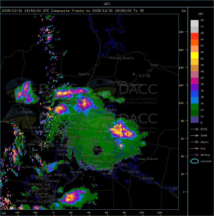Click the 'Manzano' map label
The width and height of the screenshot is (214, 216).
pyautogui.click(x=22, y=201)
